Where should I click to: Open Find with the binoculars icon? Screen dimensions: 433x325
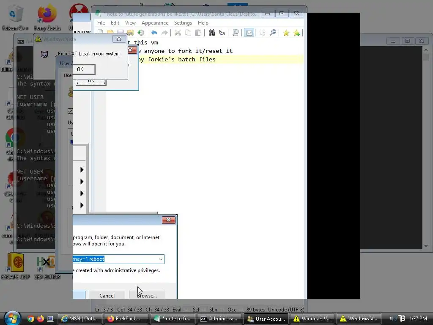[211, 33]
